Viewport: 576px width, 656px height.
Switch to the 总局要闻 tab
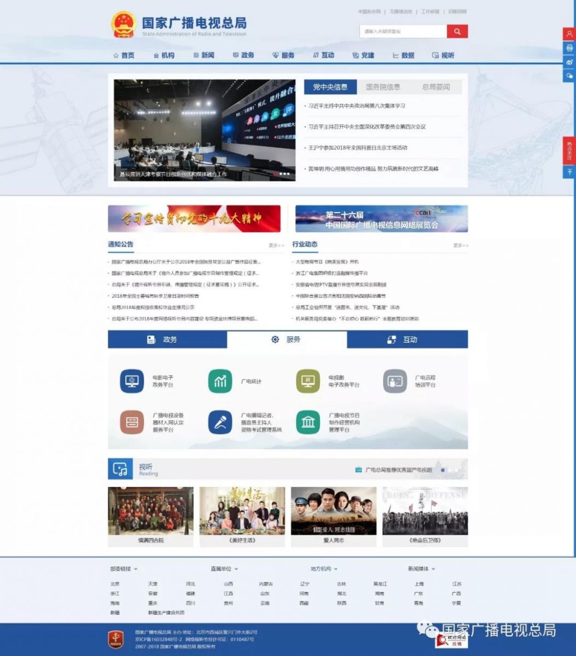click(x=436, y=87)
